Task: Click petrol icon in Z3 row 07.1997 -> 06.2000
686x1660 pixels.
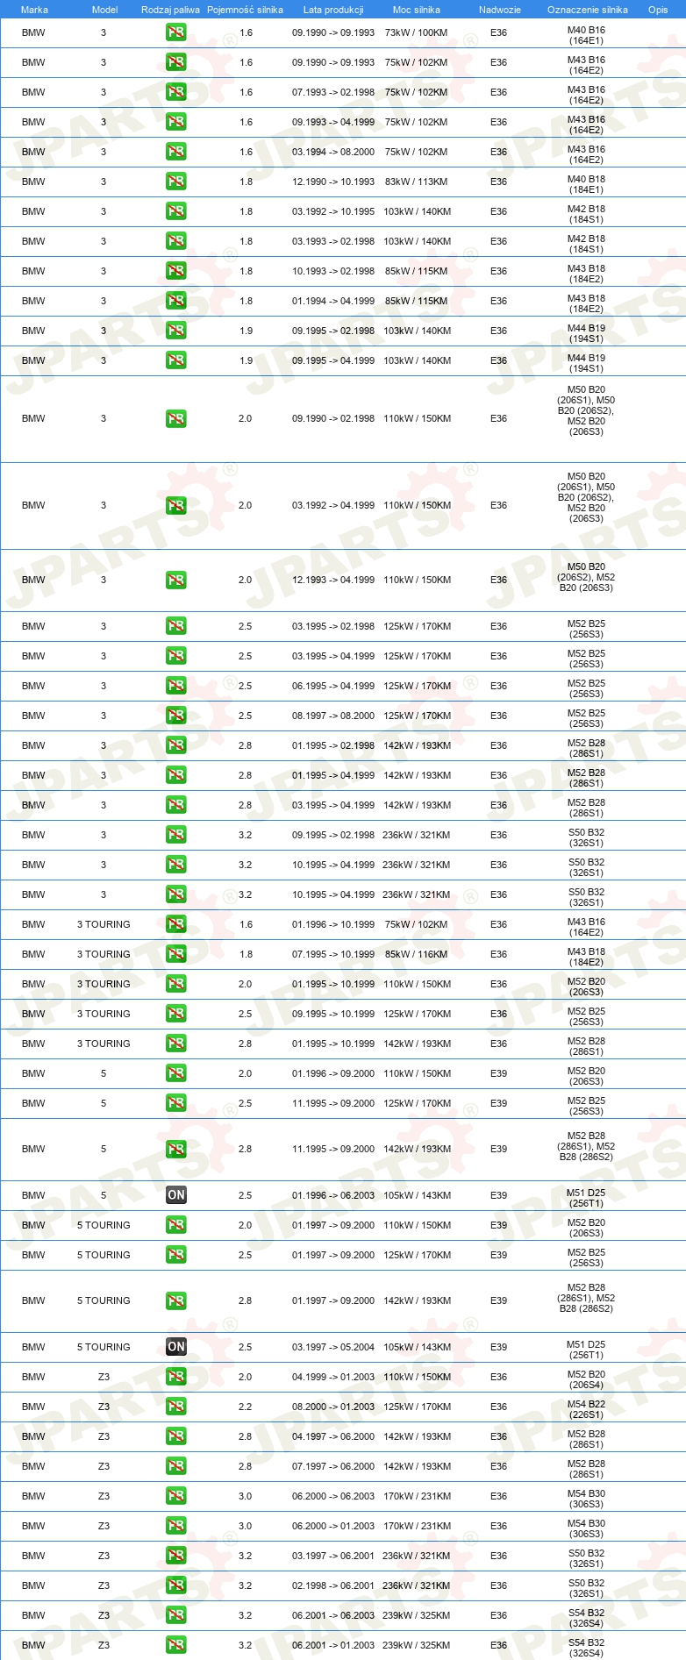Action: tap(175, 1467)
